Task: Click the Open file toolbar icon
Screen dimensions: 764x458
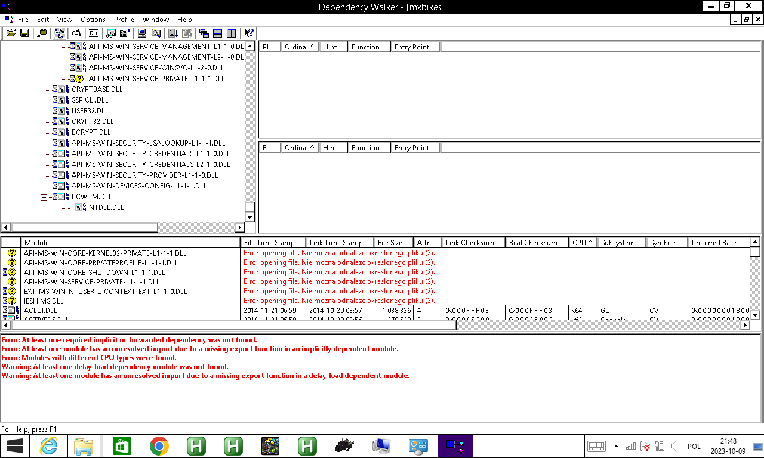Action: coord(11,33)
